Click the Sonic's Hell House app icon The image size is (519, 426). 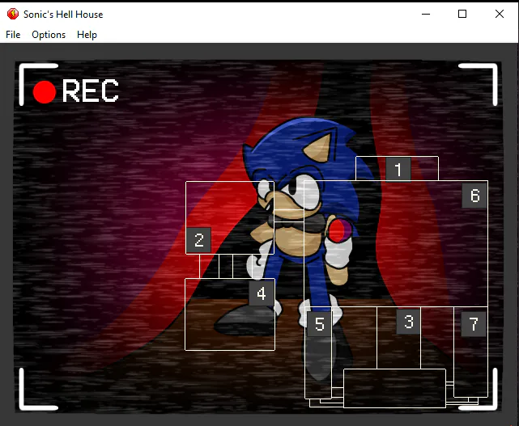tap(13, 14)
